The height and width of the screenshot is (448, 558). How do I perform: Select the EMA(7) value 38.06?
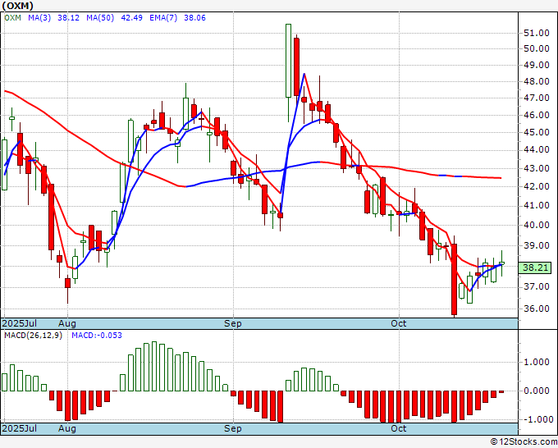click(x=194, y=18)
